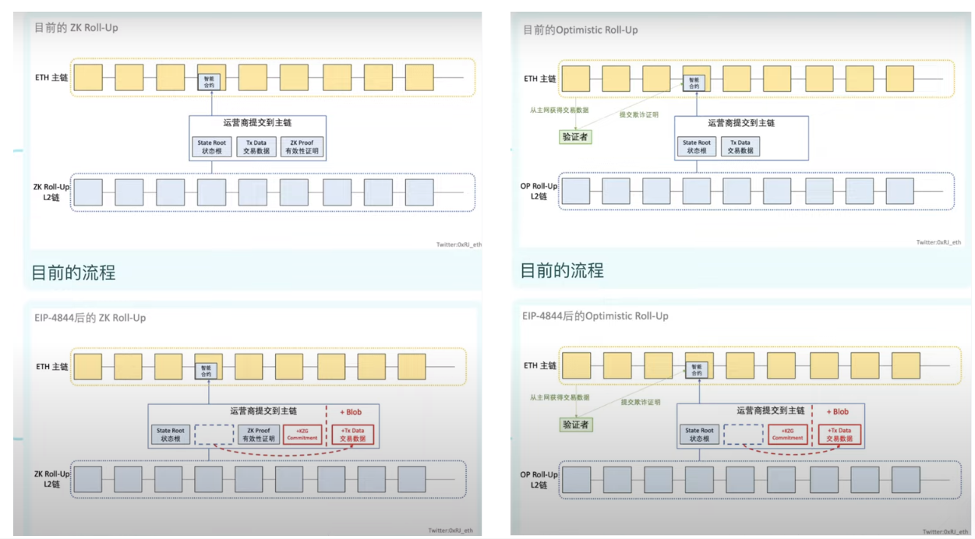Select the +Tx Data box in the EIP-4844 Optimistic diagram

[x=839, y=435]
